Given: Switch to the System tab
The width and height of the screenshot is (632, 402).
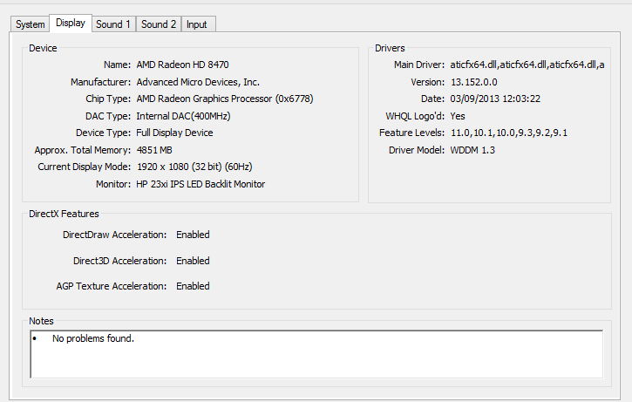Looking at the screenshot, I should [x=30, y=24].
